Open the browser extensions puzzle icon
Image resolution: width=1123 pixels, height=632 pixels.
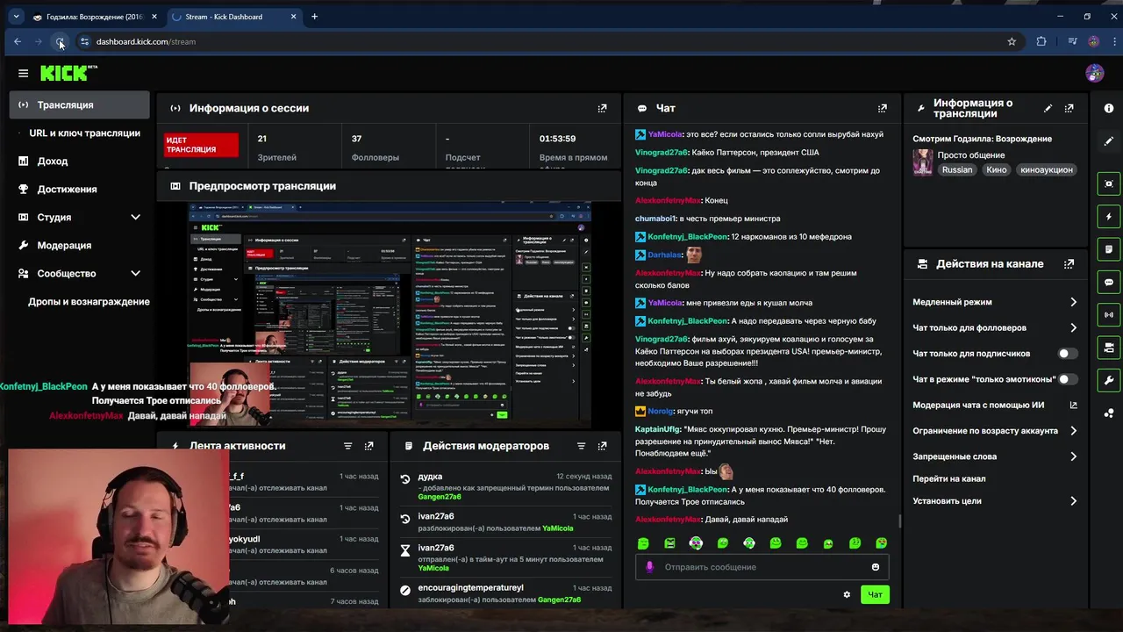click(1041, 41)
